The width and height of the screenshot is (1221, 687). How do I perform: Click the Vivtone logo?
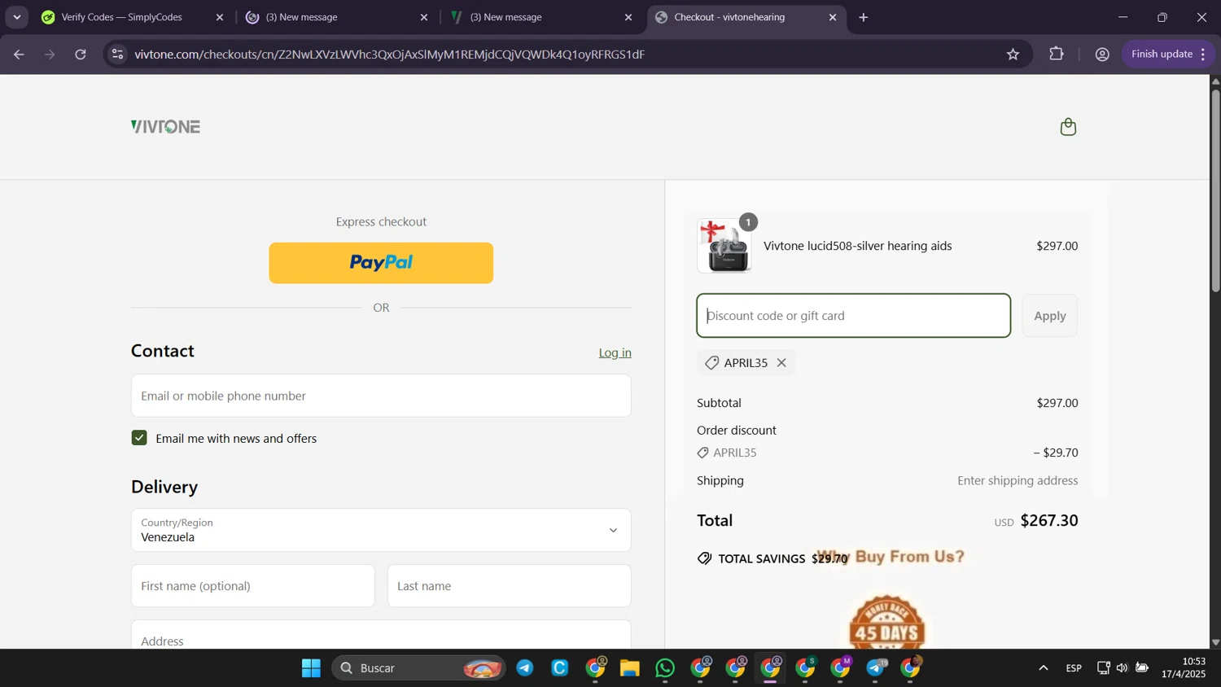(165, 127)
